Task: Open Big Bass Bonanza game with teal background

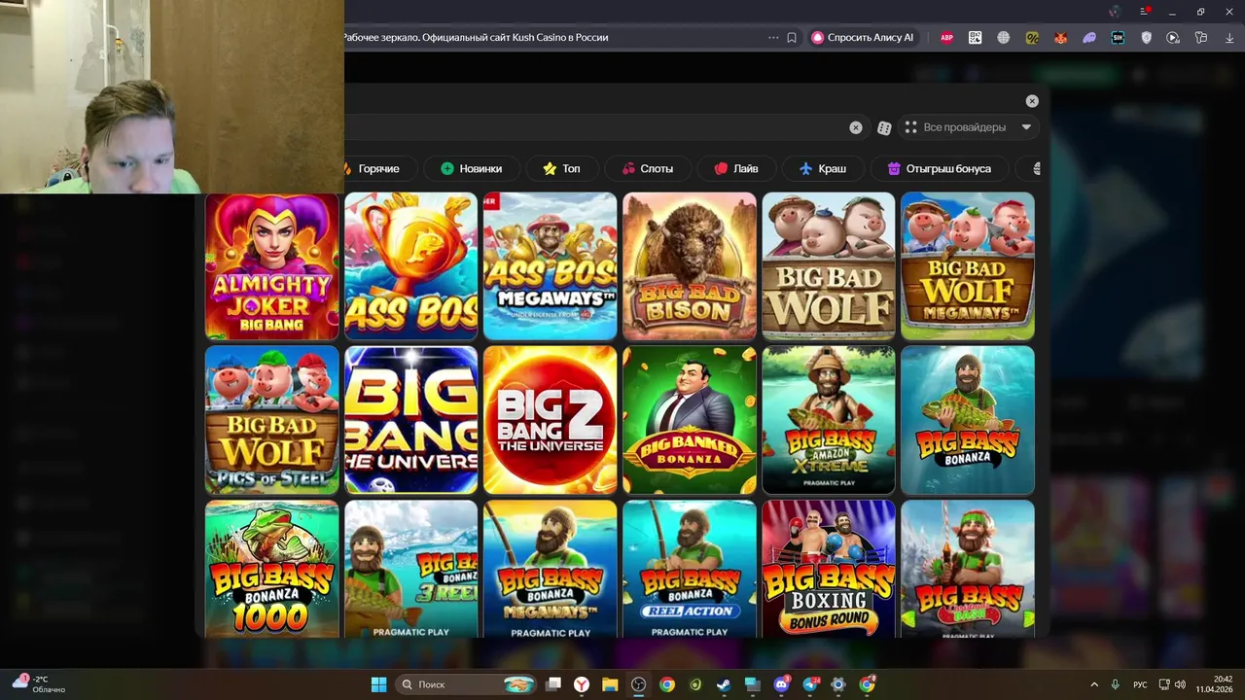Action: [968, 420]
